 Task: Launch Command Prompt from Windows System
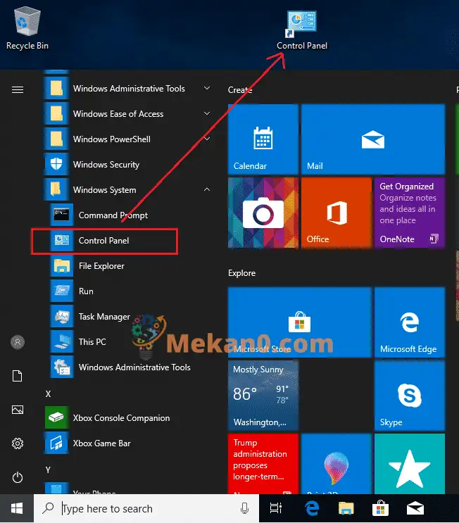click(130, 215)
